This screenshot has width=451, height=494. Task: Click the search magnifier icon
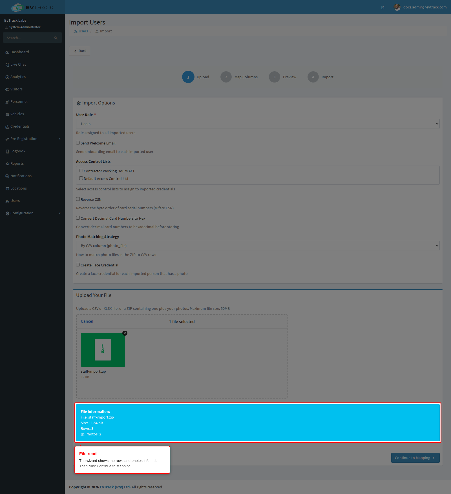56,38
